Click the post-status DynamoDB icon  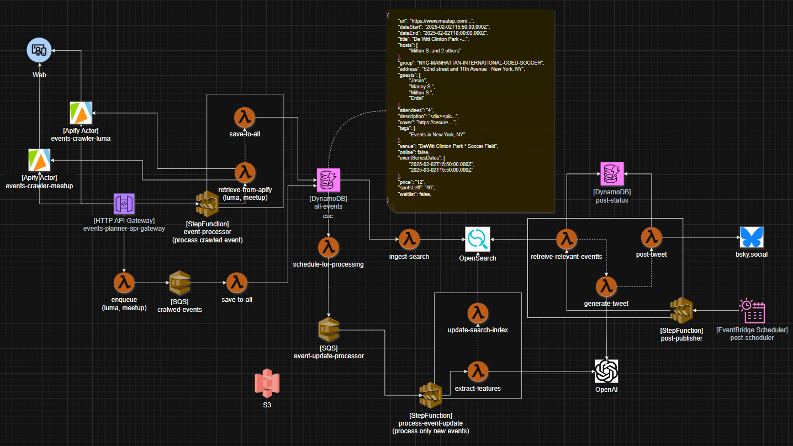point(612,173)
